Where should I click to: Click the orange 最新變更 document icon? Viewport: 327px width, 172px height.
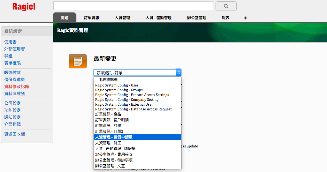click(78, 61)
